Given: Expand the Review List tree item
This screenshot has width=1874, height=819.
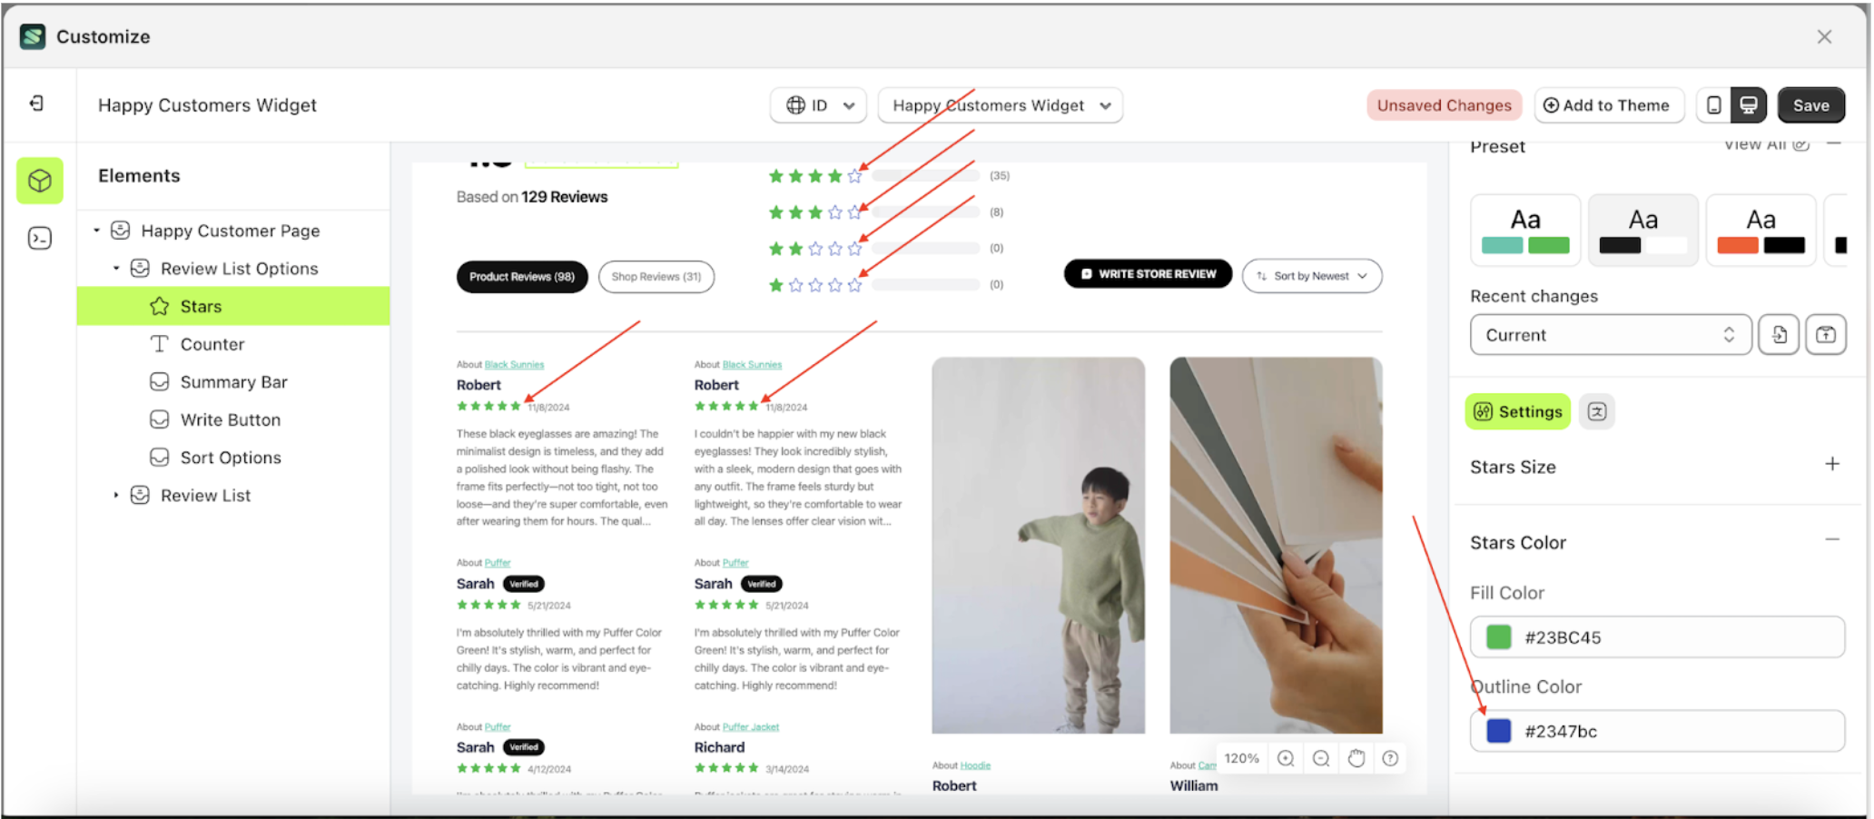Looking at the screenshot, I should tap(116, 496).
